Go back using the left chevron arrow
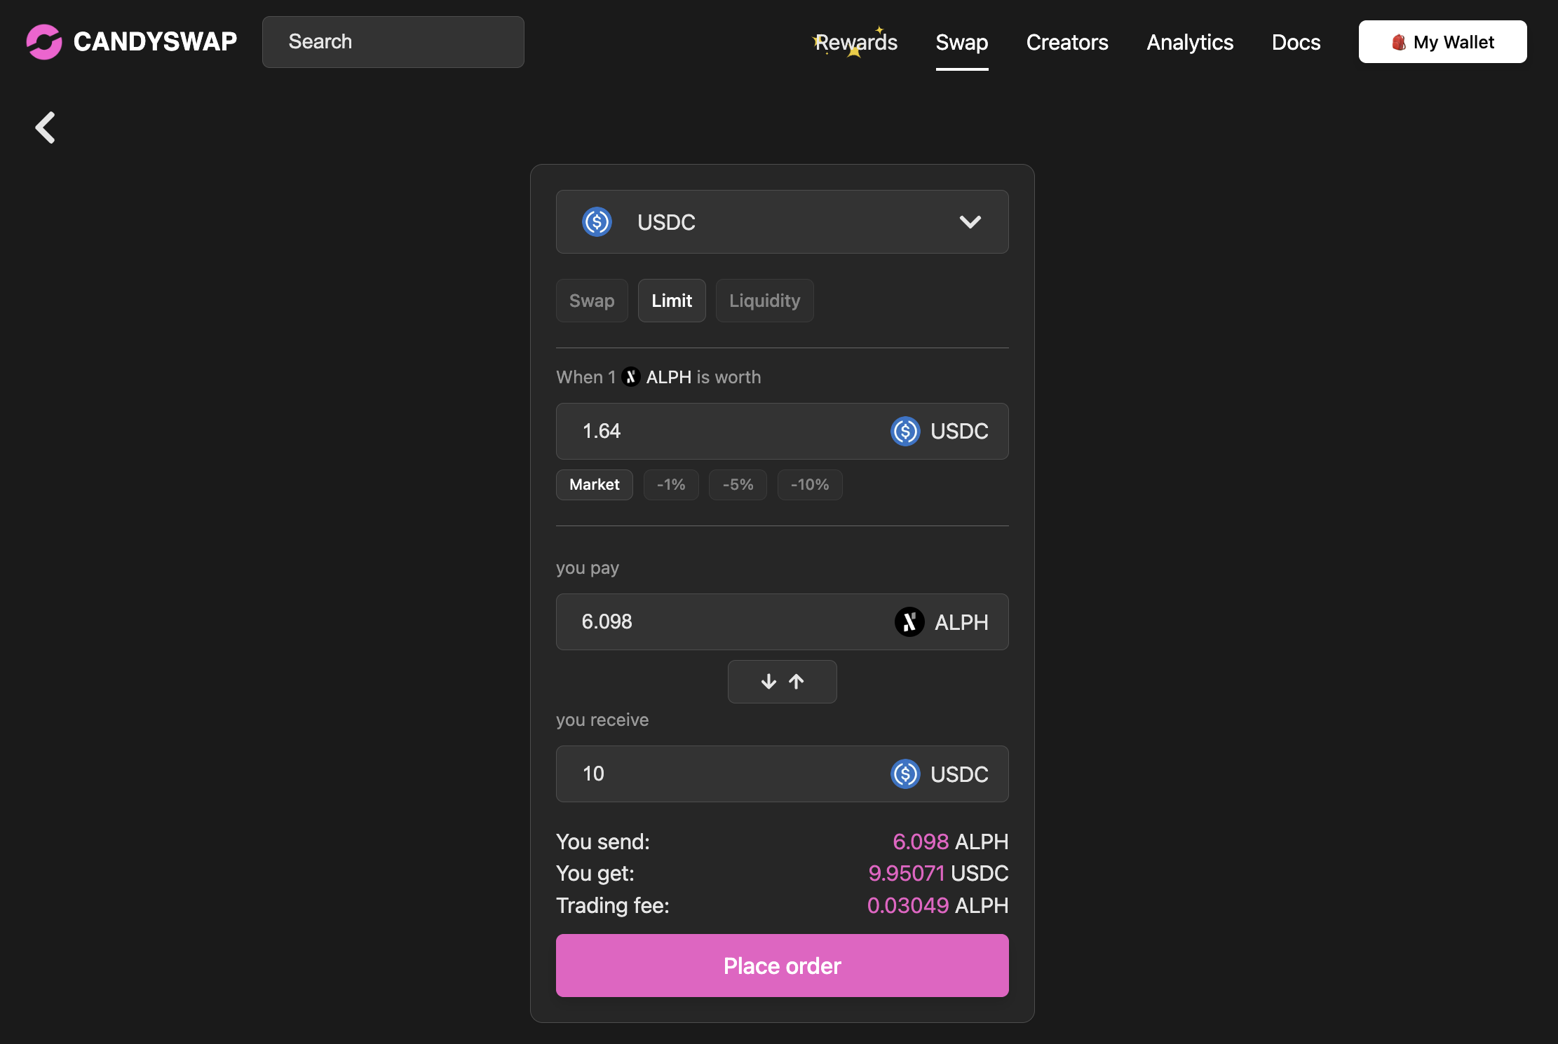1558x1044 pixels. (x=46, y=128)
